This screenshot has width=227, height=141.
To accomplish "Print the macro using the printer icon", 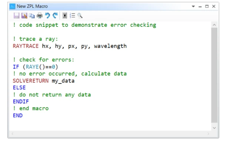I will [40, 16].
